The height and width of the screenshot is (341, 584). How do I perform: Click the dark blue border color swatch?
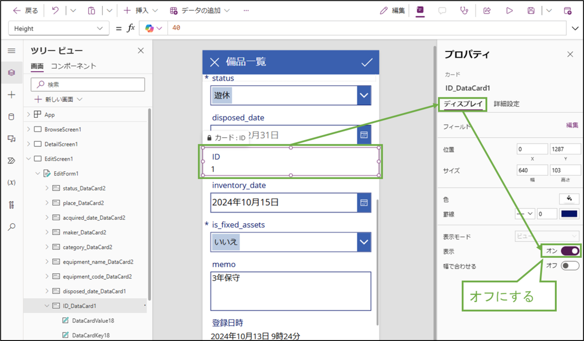(x=568, y=214)
